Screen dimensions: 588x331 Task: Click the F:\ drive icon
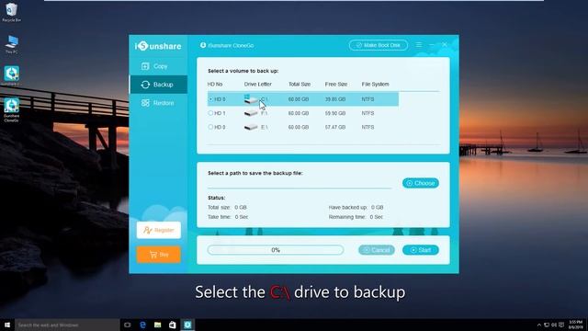click(251, 113)
